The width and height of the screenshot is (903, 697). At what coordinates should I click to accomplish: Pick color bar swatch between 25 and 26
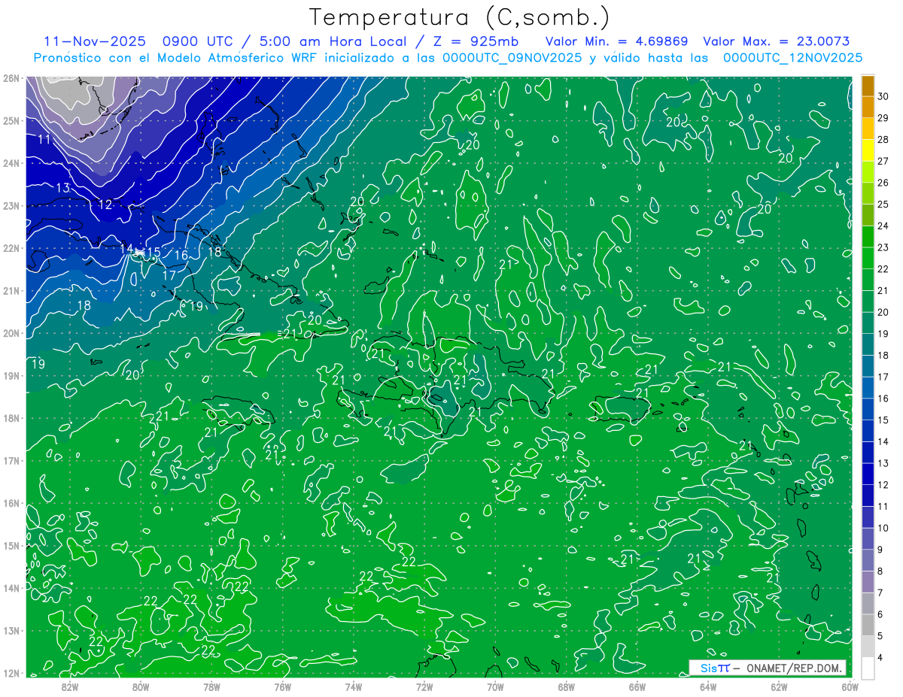[x=868, y=193]
